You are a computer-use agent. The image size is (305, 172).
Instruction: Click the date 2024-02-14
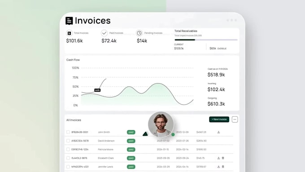tap(182, 150)
